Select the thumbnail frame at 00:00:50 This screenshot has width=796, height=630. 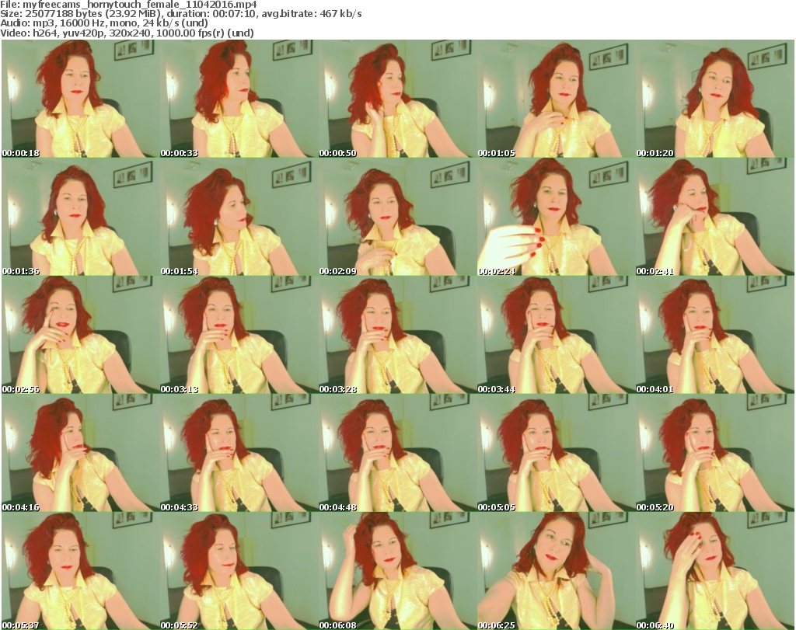397,99
